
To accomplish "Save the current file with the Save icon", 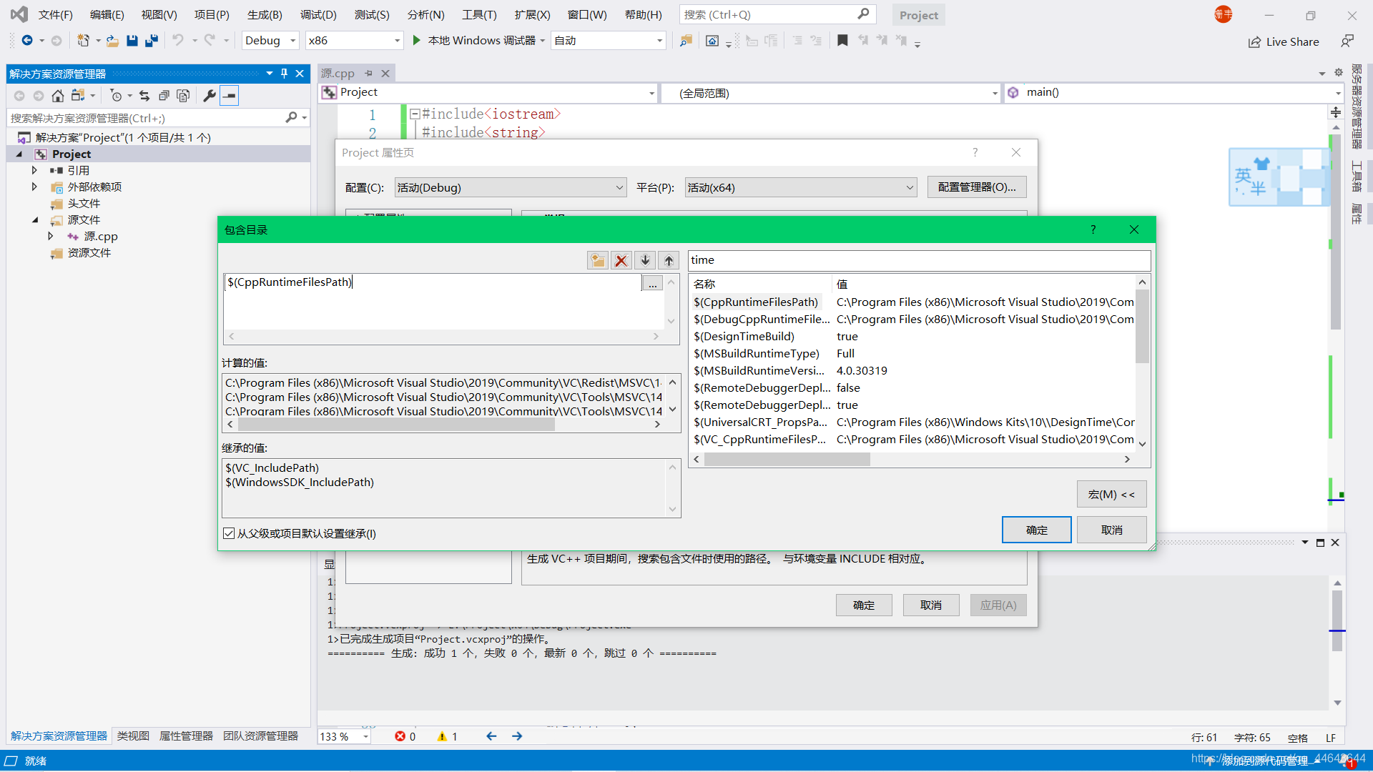I will click(132, 41).
